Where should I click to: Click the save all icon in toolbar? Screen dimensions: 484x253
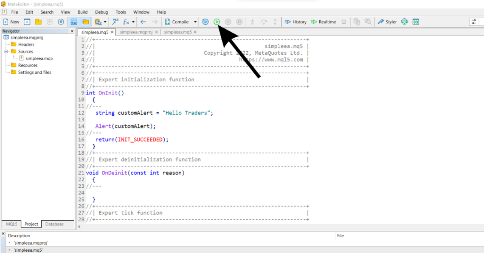tap(61, 22)
